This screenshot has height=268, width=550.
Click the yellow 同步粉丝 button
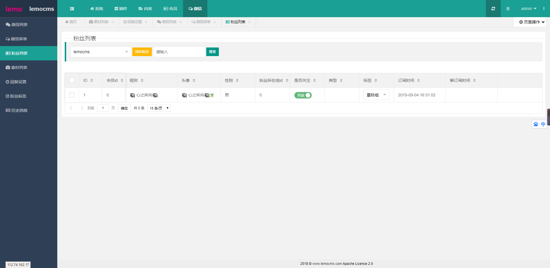[x=142, y=52]
